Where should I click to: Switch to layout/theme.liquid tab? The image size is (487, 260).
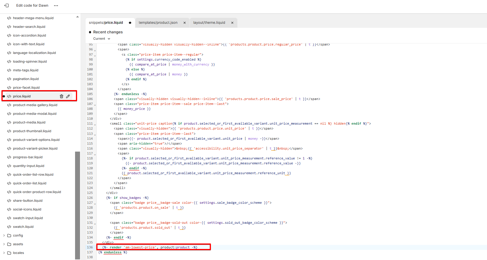[209, 23]
